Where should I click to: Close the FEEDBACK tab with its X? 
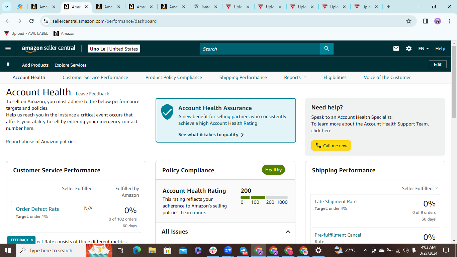coord(32,240)
